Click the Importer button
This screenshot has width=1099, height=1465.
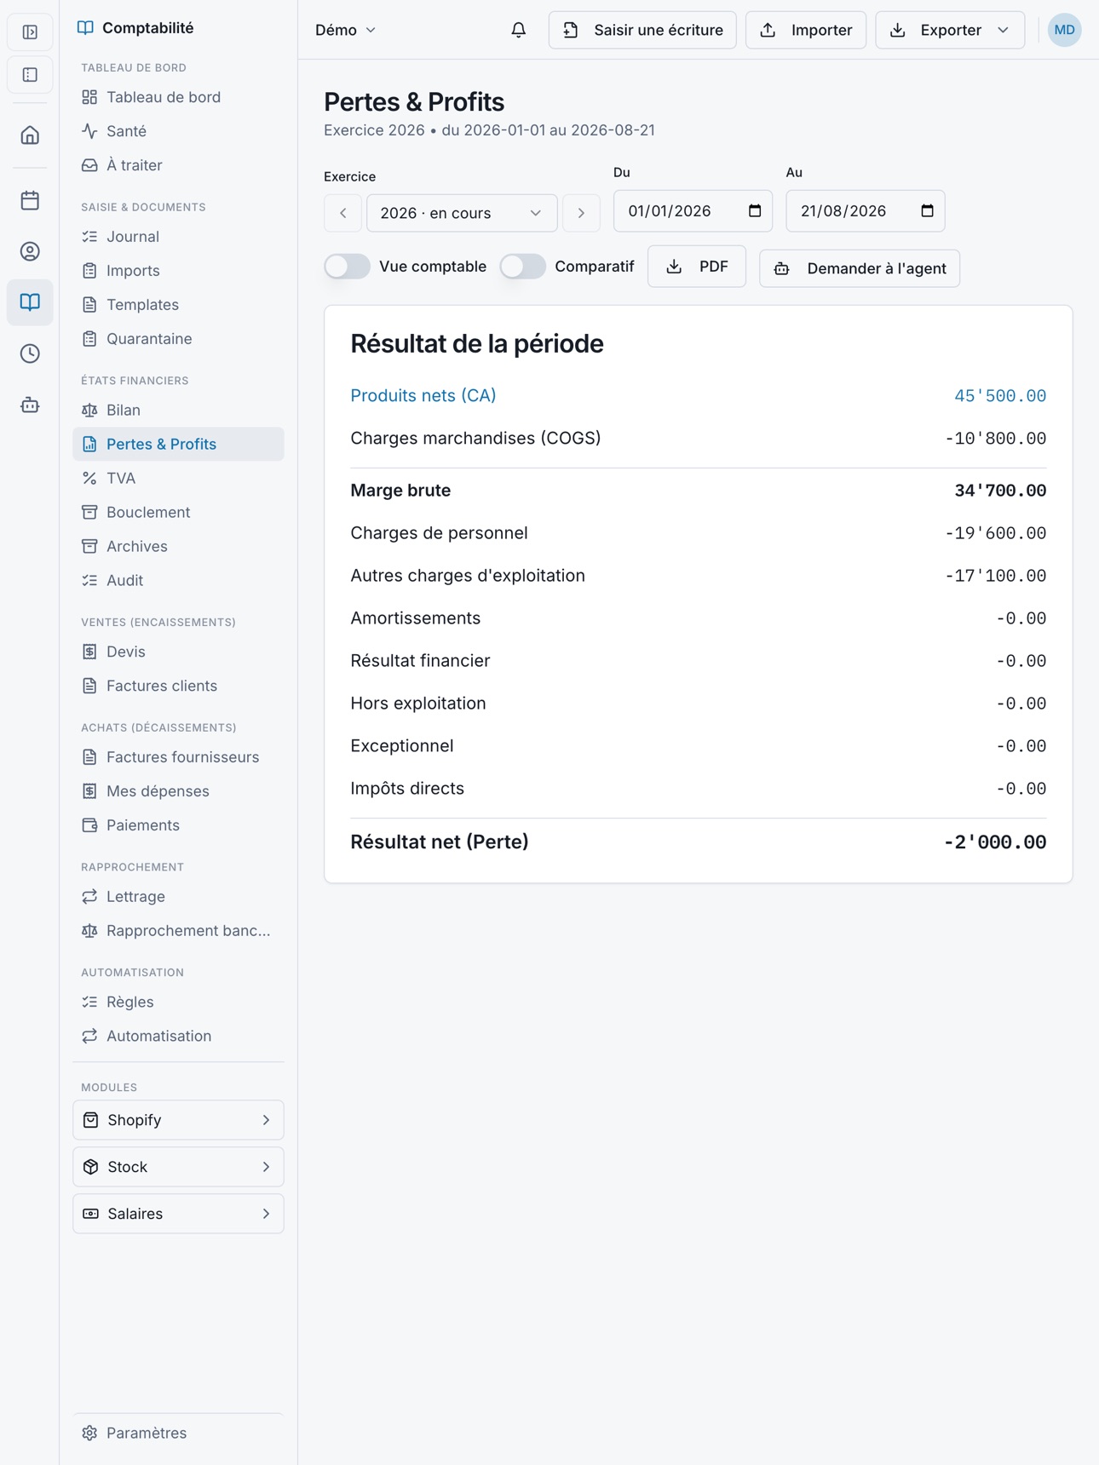tap(806, 30)
